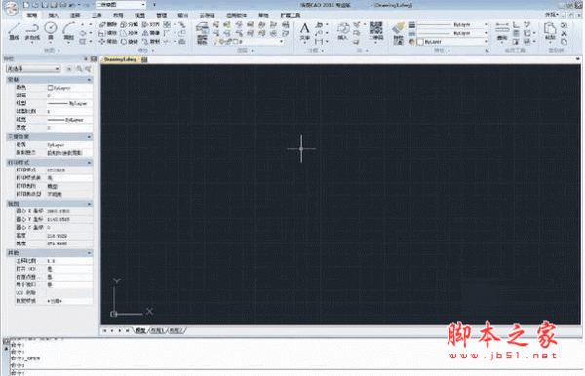The image size is (585, 376).
Task: Click the Paste (粘贴) clipboard icon
Action: pos(550,31)
